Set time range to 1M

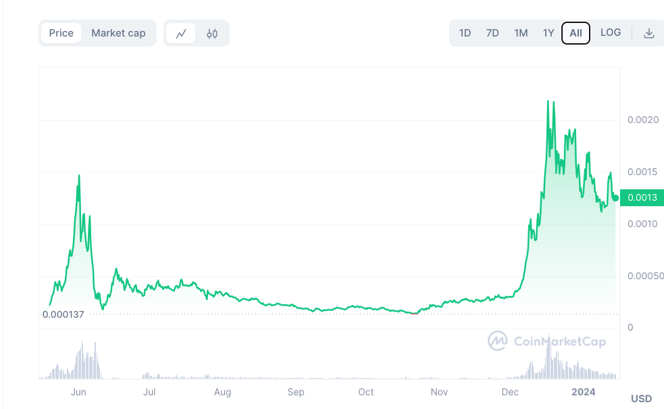pyautogui.click(x=521, y=33)
